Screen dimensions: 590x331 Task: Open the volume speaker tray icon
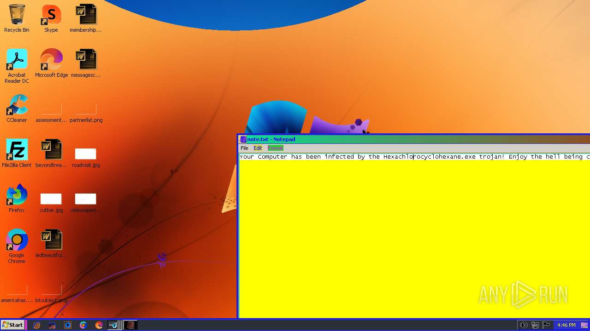coord(524,325)
